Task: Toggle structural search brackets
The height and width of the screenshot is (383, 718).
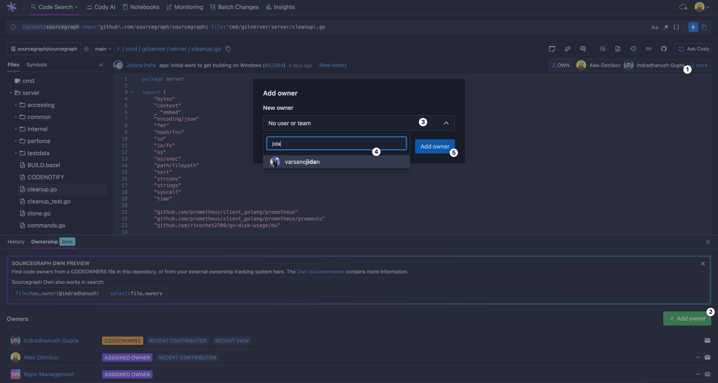Action: point(676,27)
